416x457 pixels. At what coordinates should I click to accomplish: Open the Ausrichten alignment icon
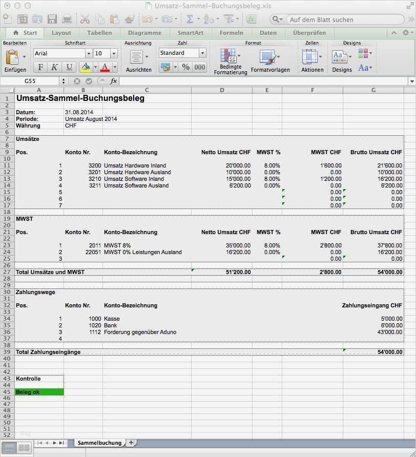[136, 57]
